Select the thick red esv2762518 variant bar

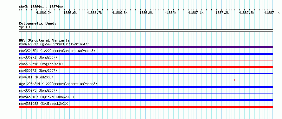tap(146, 67)
